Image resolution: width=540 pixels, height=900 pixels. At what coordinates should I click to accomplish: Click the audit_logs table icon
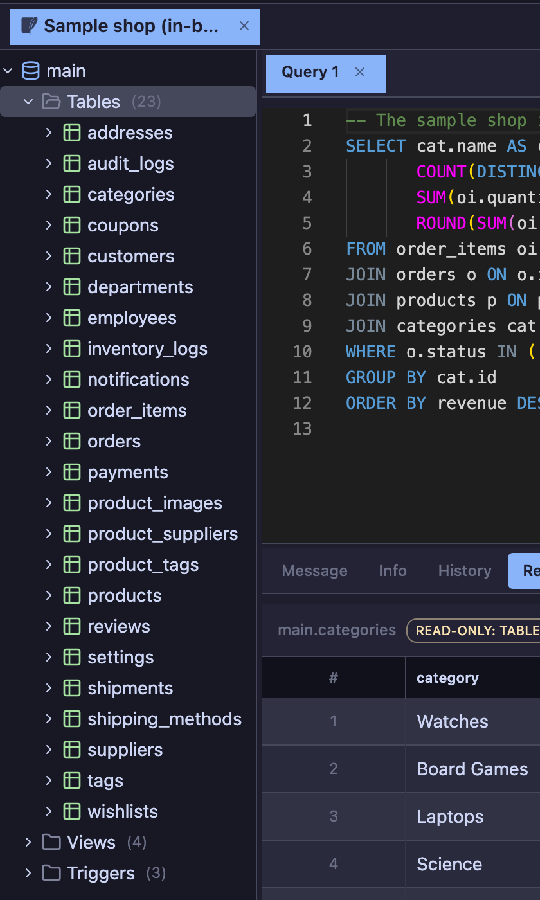(71, 163)
